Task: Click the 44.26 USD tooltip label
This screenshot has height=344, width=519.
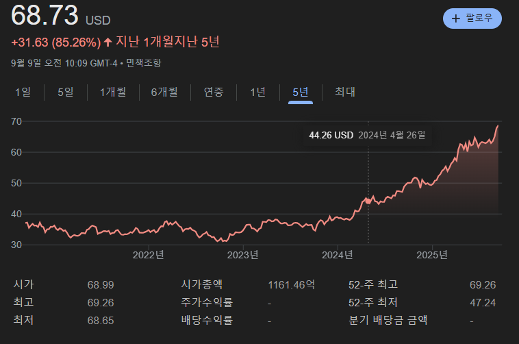Action: point(331,135)
